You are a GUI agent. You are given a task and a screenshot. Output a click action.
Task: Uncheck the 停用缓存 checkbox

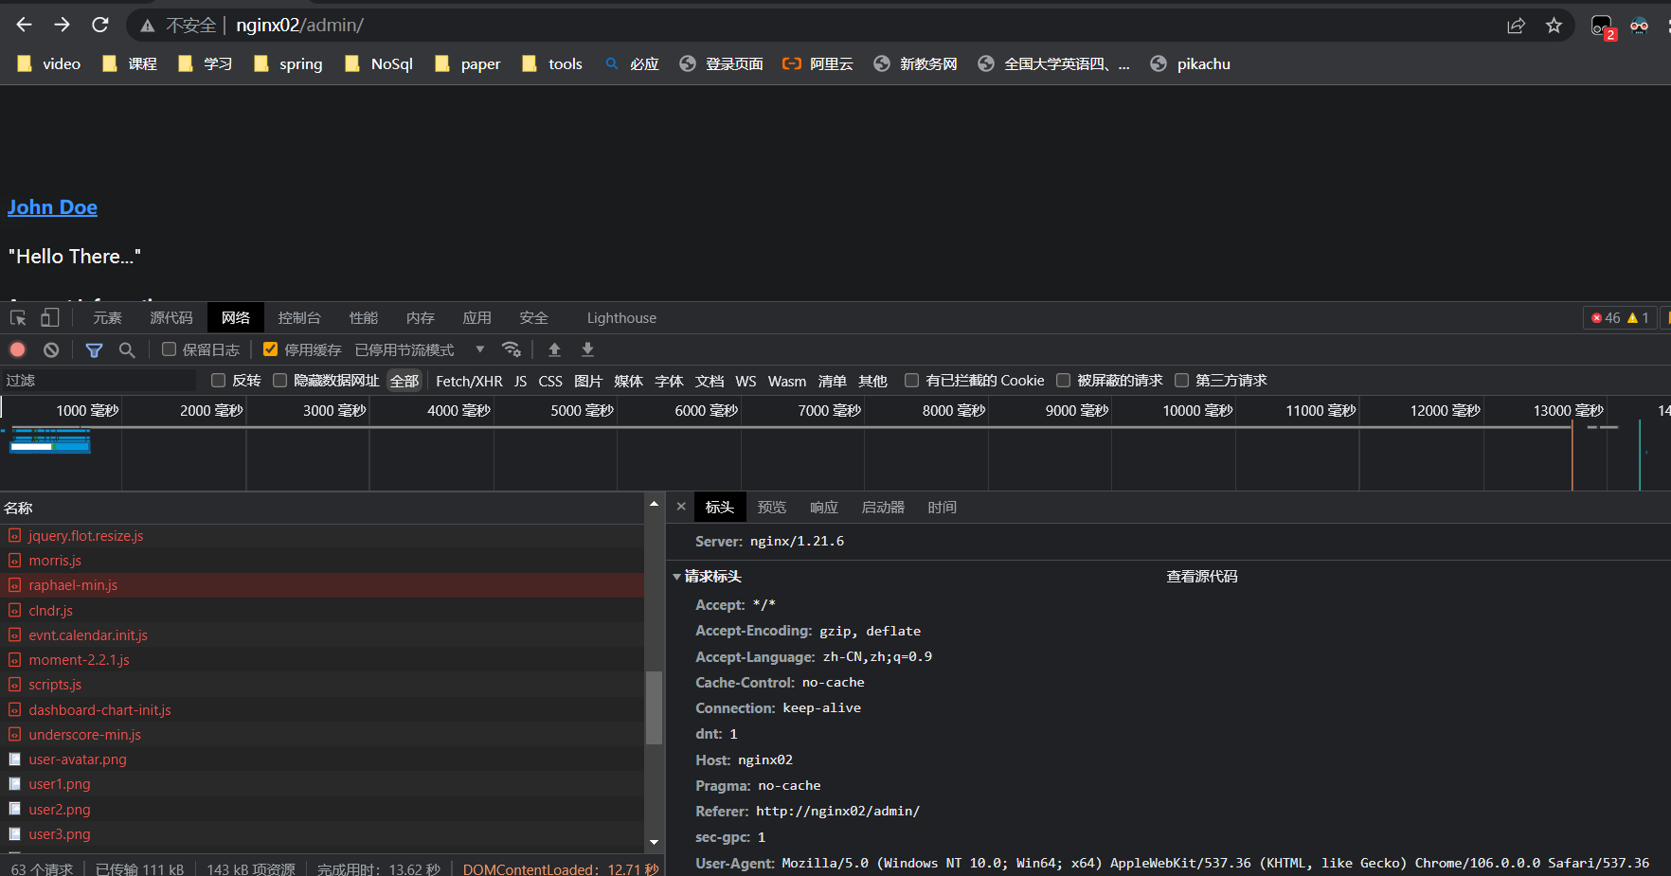(270, 349)
